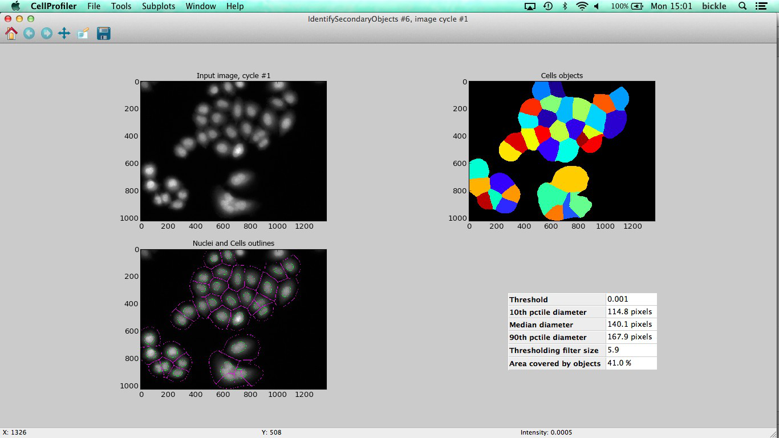Click the "X: 1326" status bar readout
Image resolution: width=779 pixels, height=438 pixels.
[x=15, y=432]
